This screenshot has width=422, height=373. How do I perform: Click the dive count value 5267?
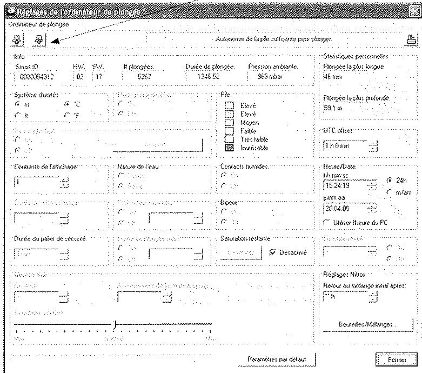144,76
